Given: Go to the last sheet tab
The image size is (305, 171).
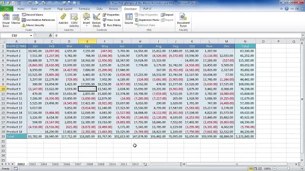Looking at the screenshot, I should pos(12,164).
